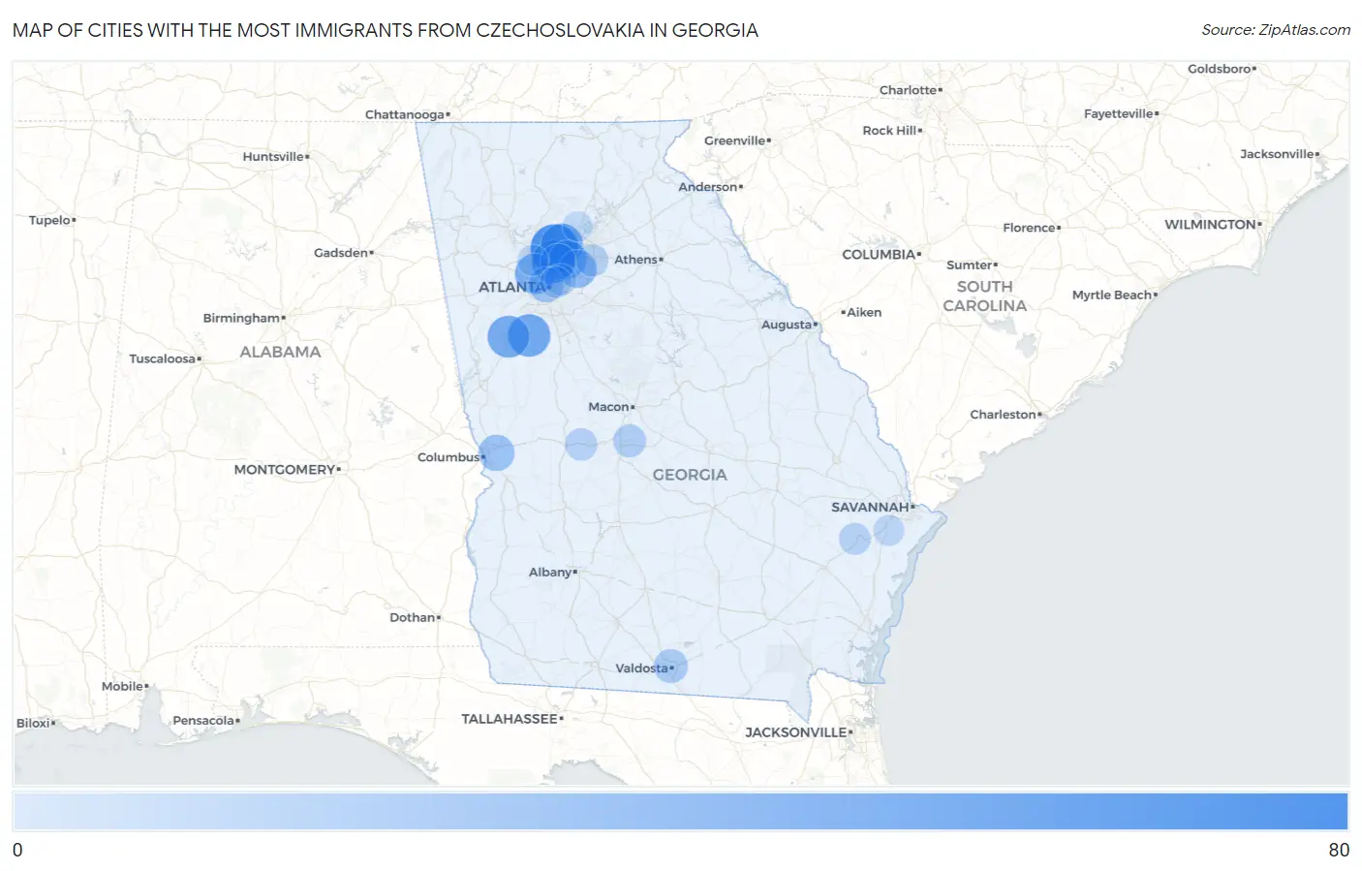Click the Sumter city label
1362x871 pixels.
(970, 265)
